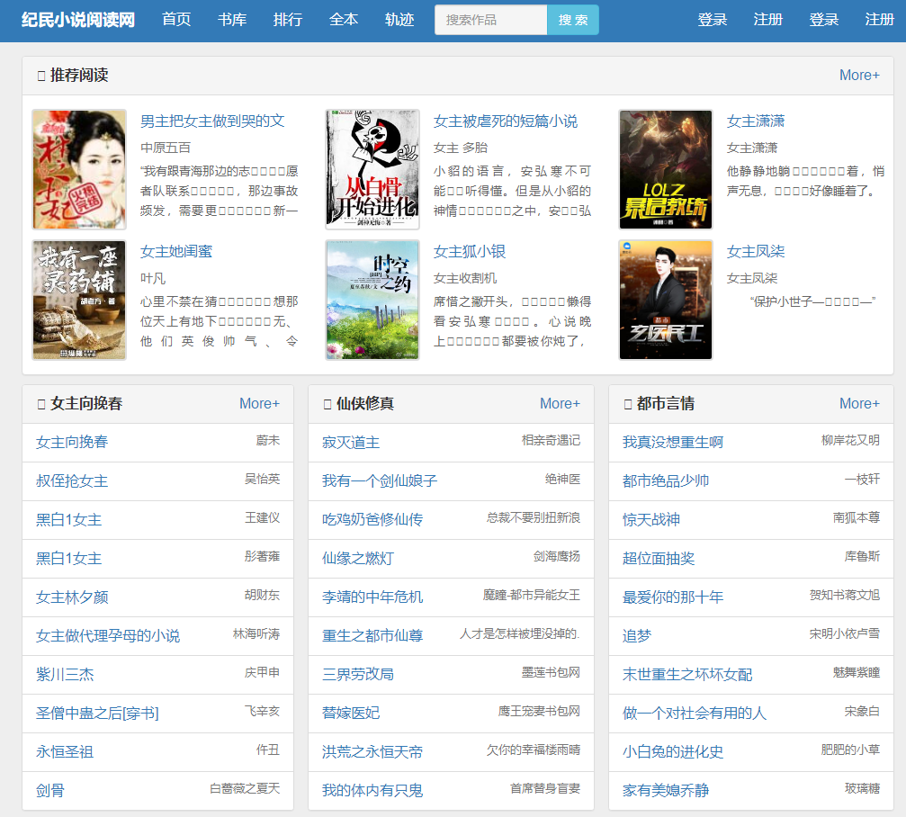Screen dimensions: 906x817
Task: Open 惊天战神 novel link
Action: [651, 519]
